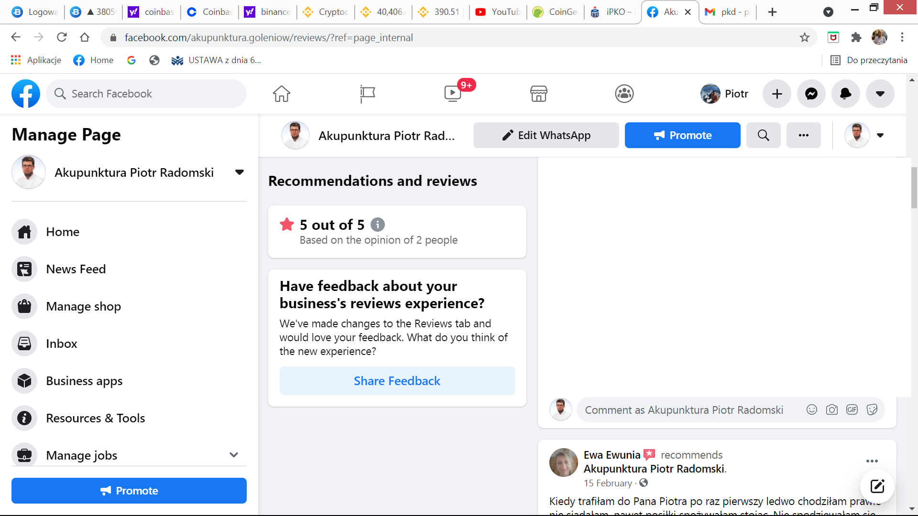The width and height of the screenshot is (918, 516).
Task: Click the floating new message compose icon
Action: (877, 486)
